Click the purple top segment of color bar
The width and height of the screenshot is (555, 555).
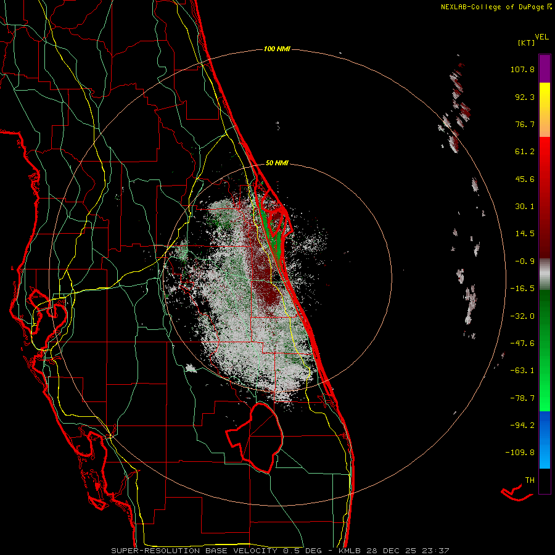(x=545, y=68)
